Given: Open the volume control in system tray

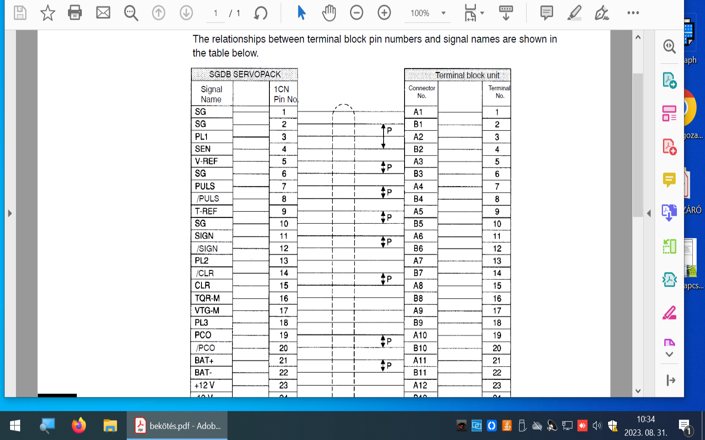Looking at the screenshot, I should pyautogui.click(x=597, y=426).
